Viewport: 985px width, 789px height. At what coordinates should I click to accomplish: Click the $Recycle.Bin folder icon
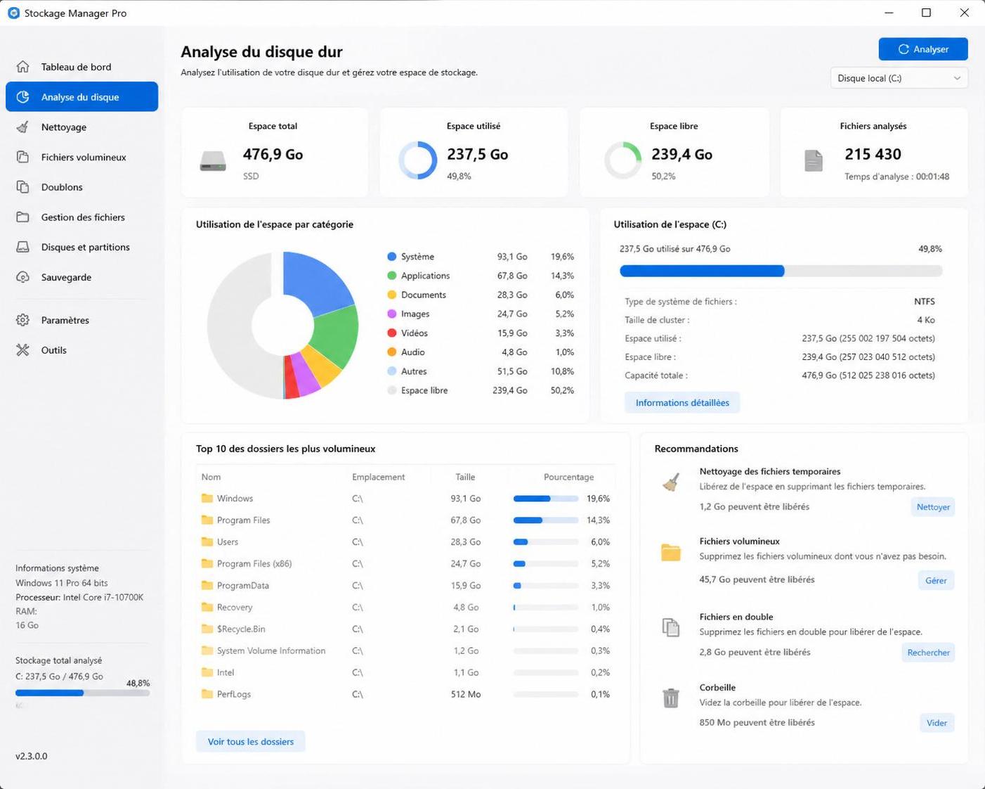point(207,629)
